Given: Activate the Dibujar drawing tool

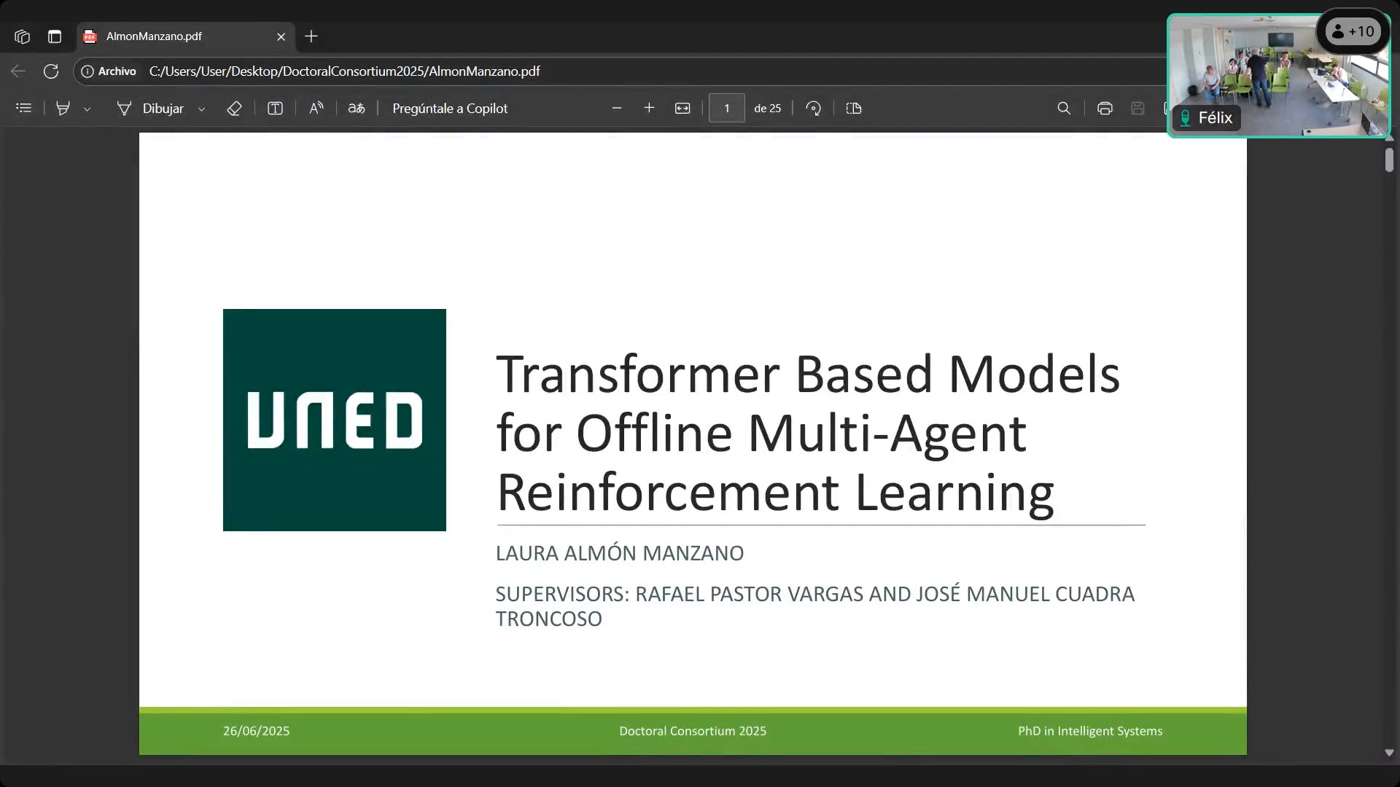Looking at the screenshot, I should 150,109.
